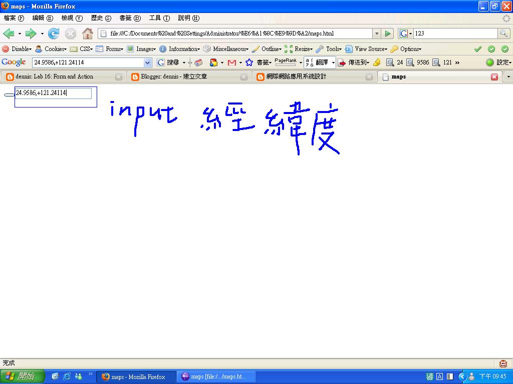Click the Greasemonkey monkey status bar icon
Screen dimensions: 513x384
click(503, 363)
